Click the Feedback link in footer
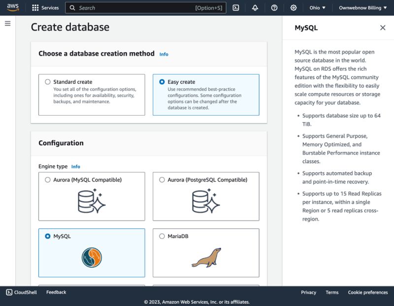The height and width of the screenshot is (306, 394). tap(56, 292)
